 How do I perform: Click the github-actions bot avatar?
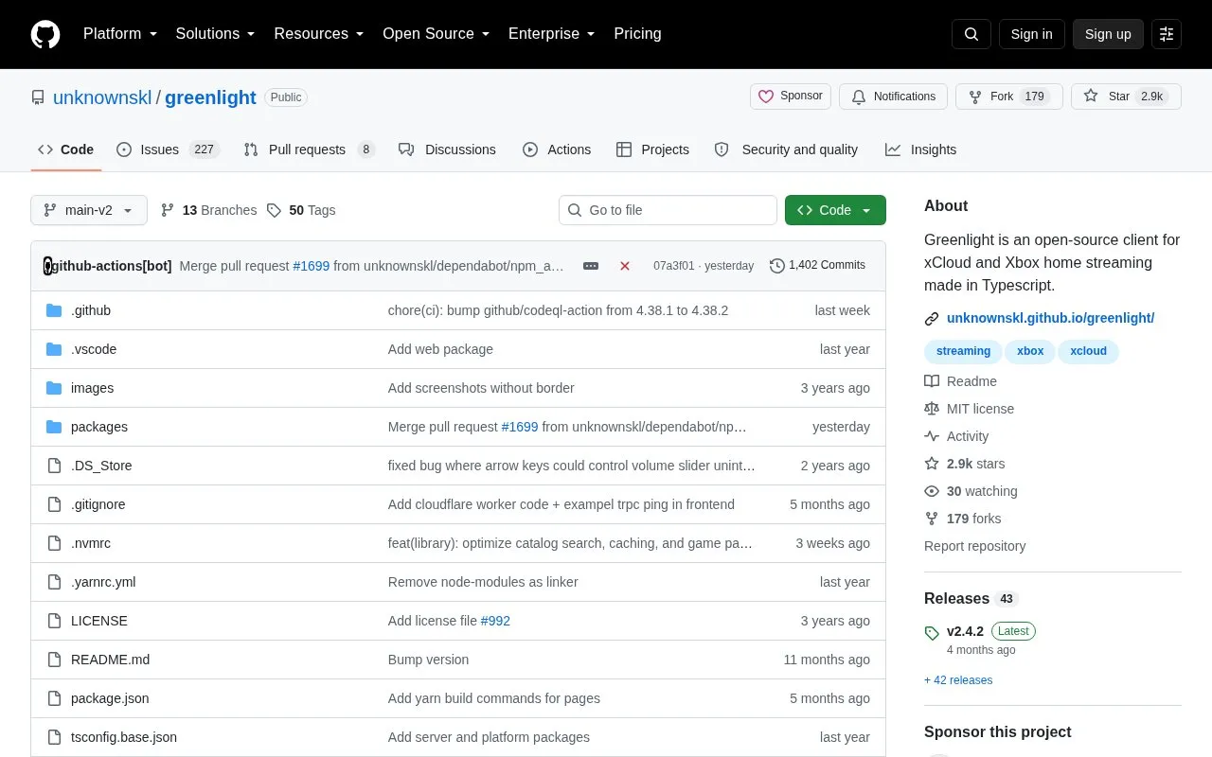pos(48,266)
